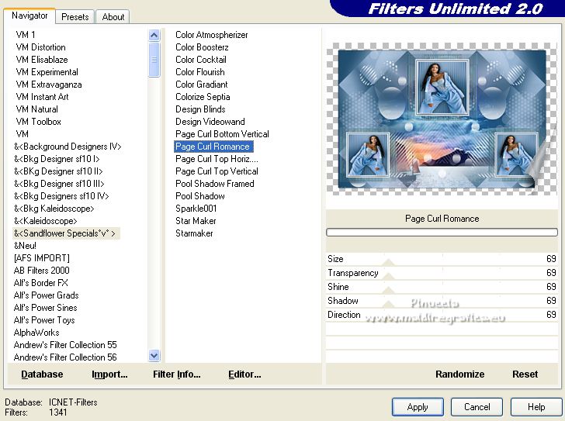Choose Color Gradiant filter
The image size is (565, 421).
click(202, 85)
